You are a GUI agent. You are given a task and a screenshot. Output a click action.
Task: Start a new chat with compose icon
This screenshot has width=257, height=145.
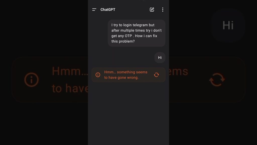pyautogui.click(x=152, y=10)
